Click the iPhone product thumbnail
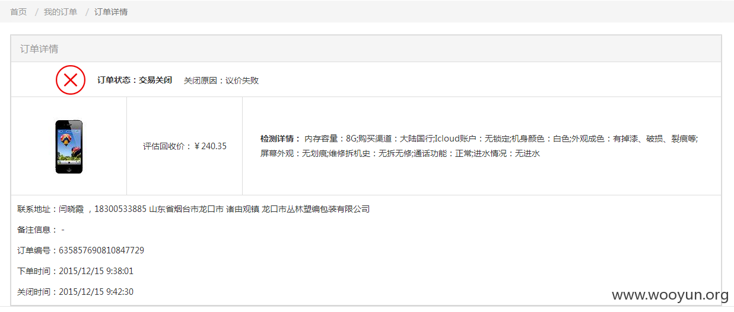 (x=69, y=147)
